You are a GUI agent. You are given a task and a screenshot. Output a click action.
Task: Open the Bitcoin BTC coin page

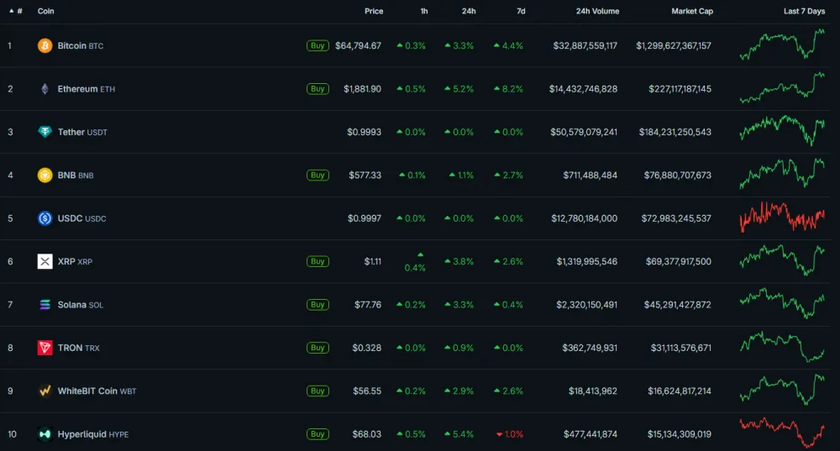[81, 46]
